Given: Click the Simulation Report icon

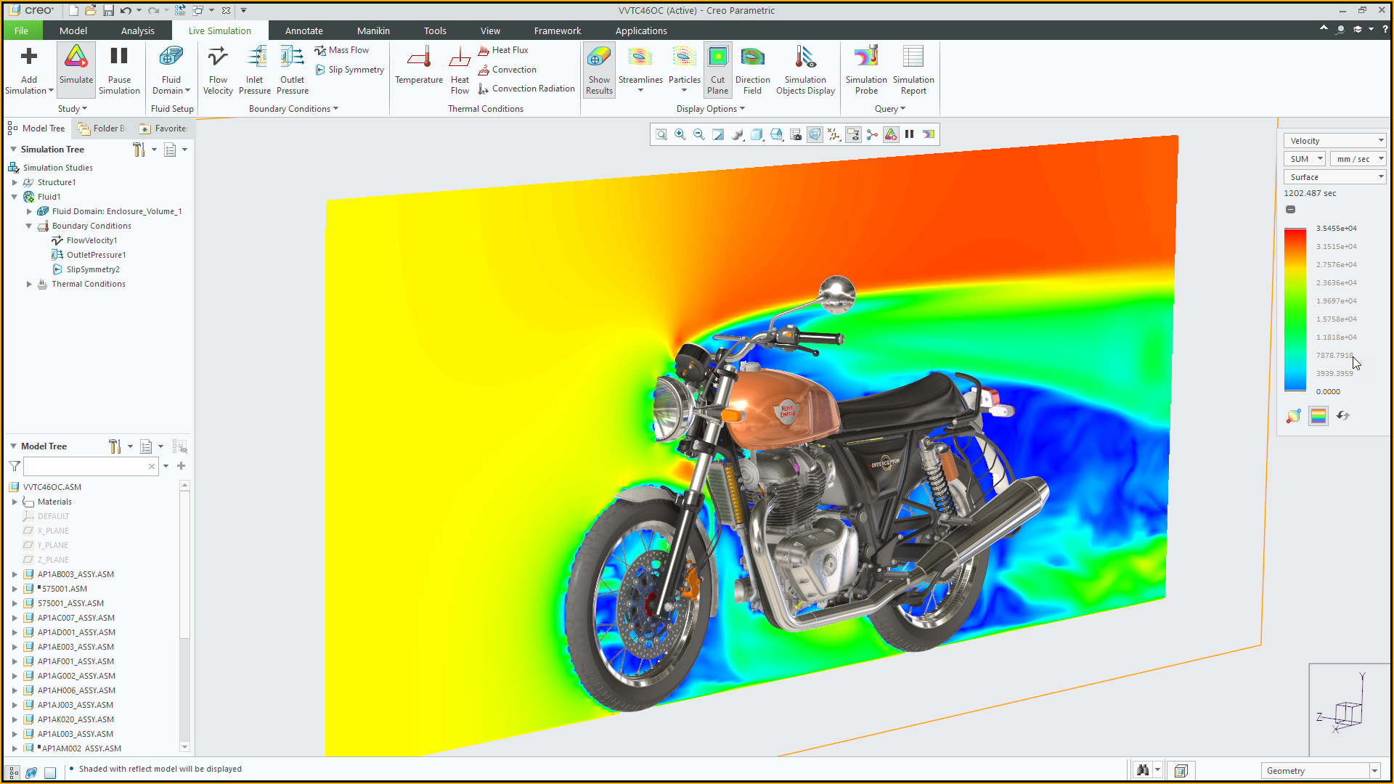Looking at the screenshot, I should coord(913,69).
